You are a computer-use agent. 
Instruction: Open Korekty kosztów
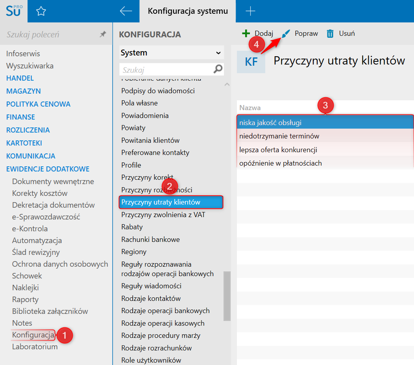(x=40, y=193)
